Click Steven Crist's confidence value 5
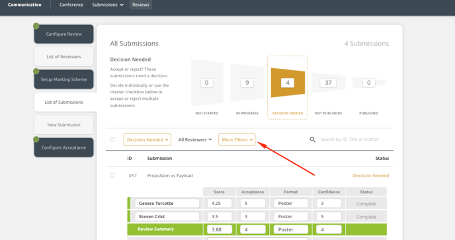This screenshot has width=455, height=240. pos(329,216)
